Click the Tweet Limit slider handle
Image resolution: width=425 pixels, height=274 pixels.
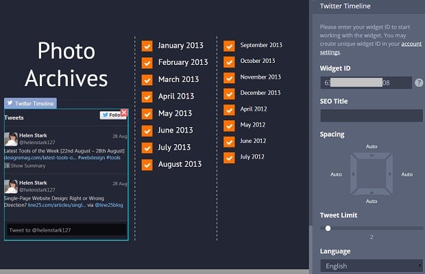328,228
